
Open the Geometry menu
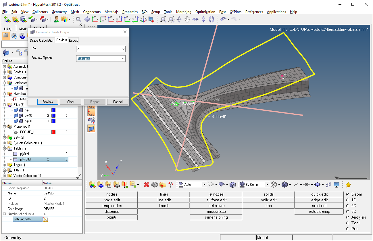tap(59, 12)
